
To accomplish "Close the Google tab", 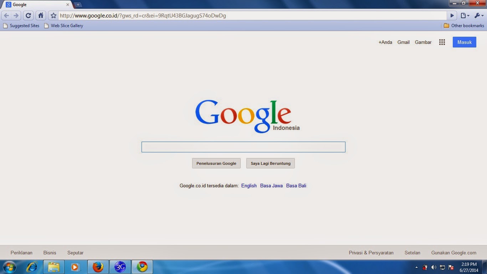I will [x=68, y=5].
